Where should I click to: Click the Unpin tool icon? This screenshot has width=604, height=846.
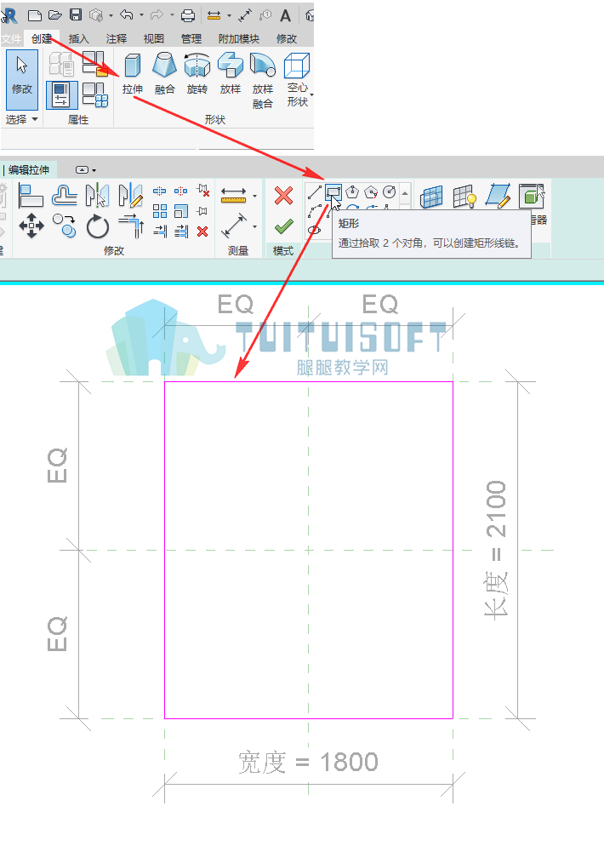pos(202,190)
